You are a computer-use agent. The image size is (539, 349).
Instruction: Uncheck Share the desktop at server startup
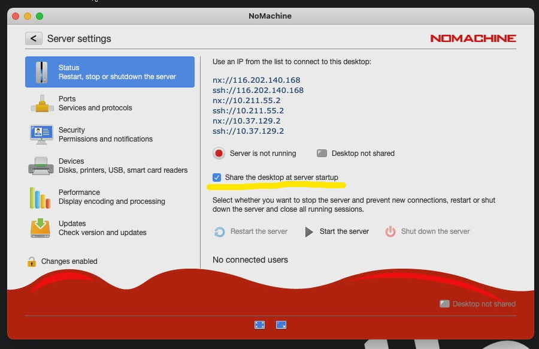tap(217, 177)
